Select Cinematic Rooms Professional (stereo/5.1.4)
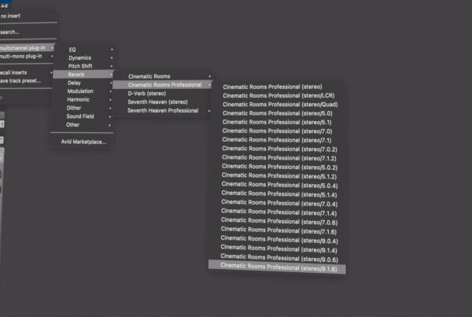Viewport: 472px width, 317px height. point(278,194)
